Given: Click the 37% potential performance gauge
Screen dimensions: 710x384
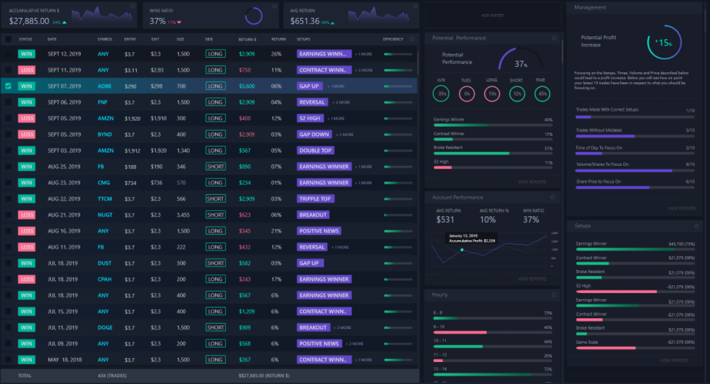Looking at the screenshot, I should point(520,59).
